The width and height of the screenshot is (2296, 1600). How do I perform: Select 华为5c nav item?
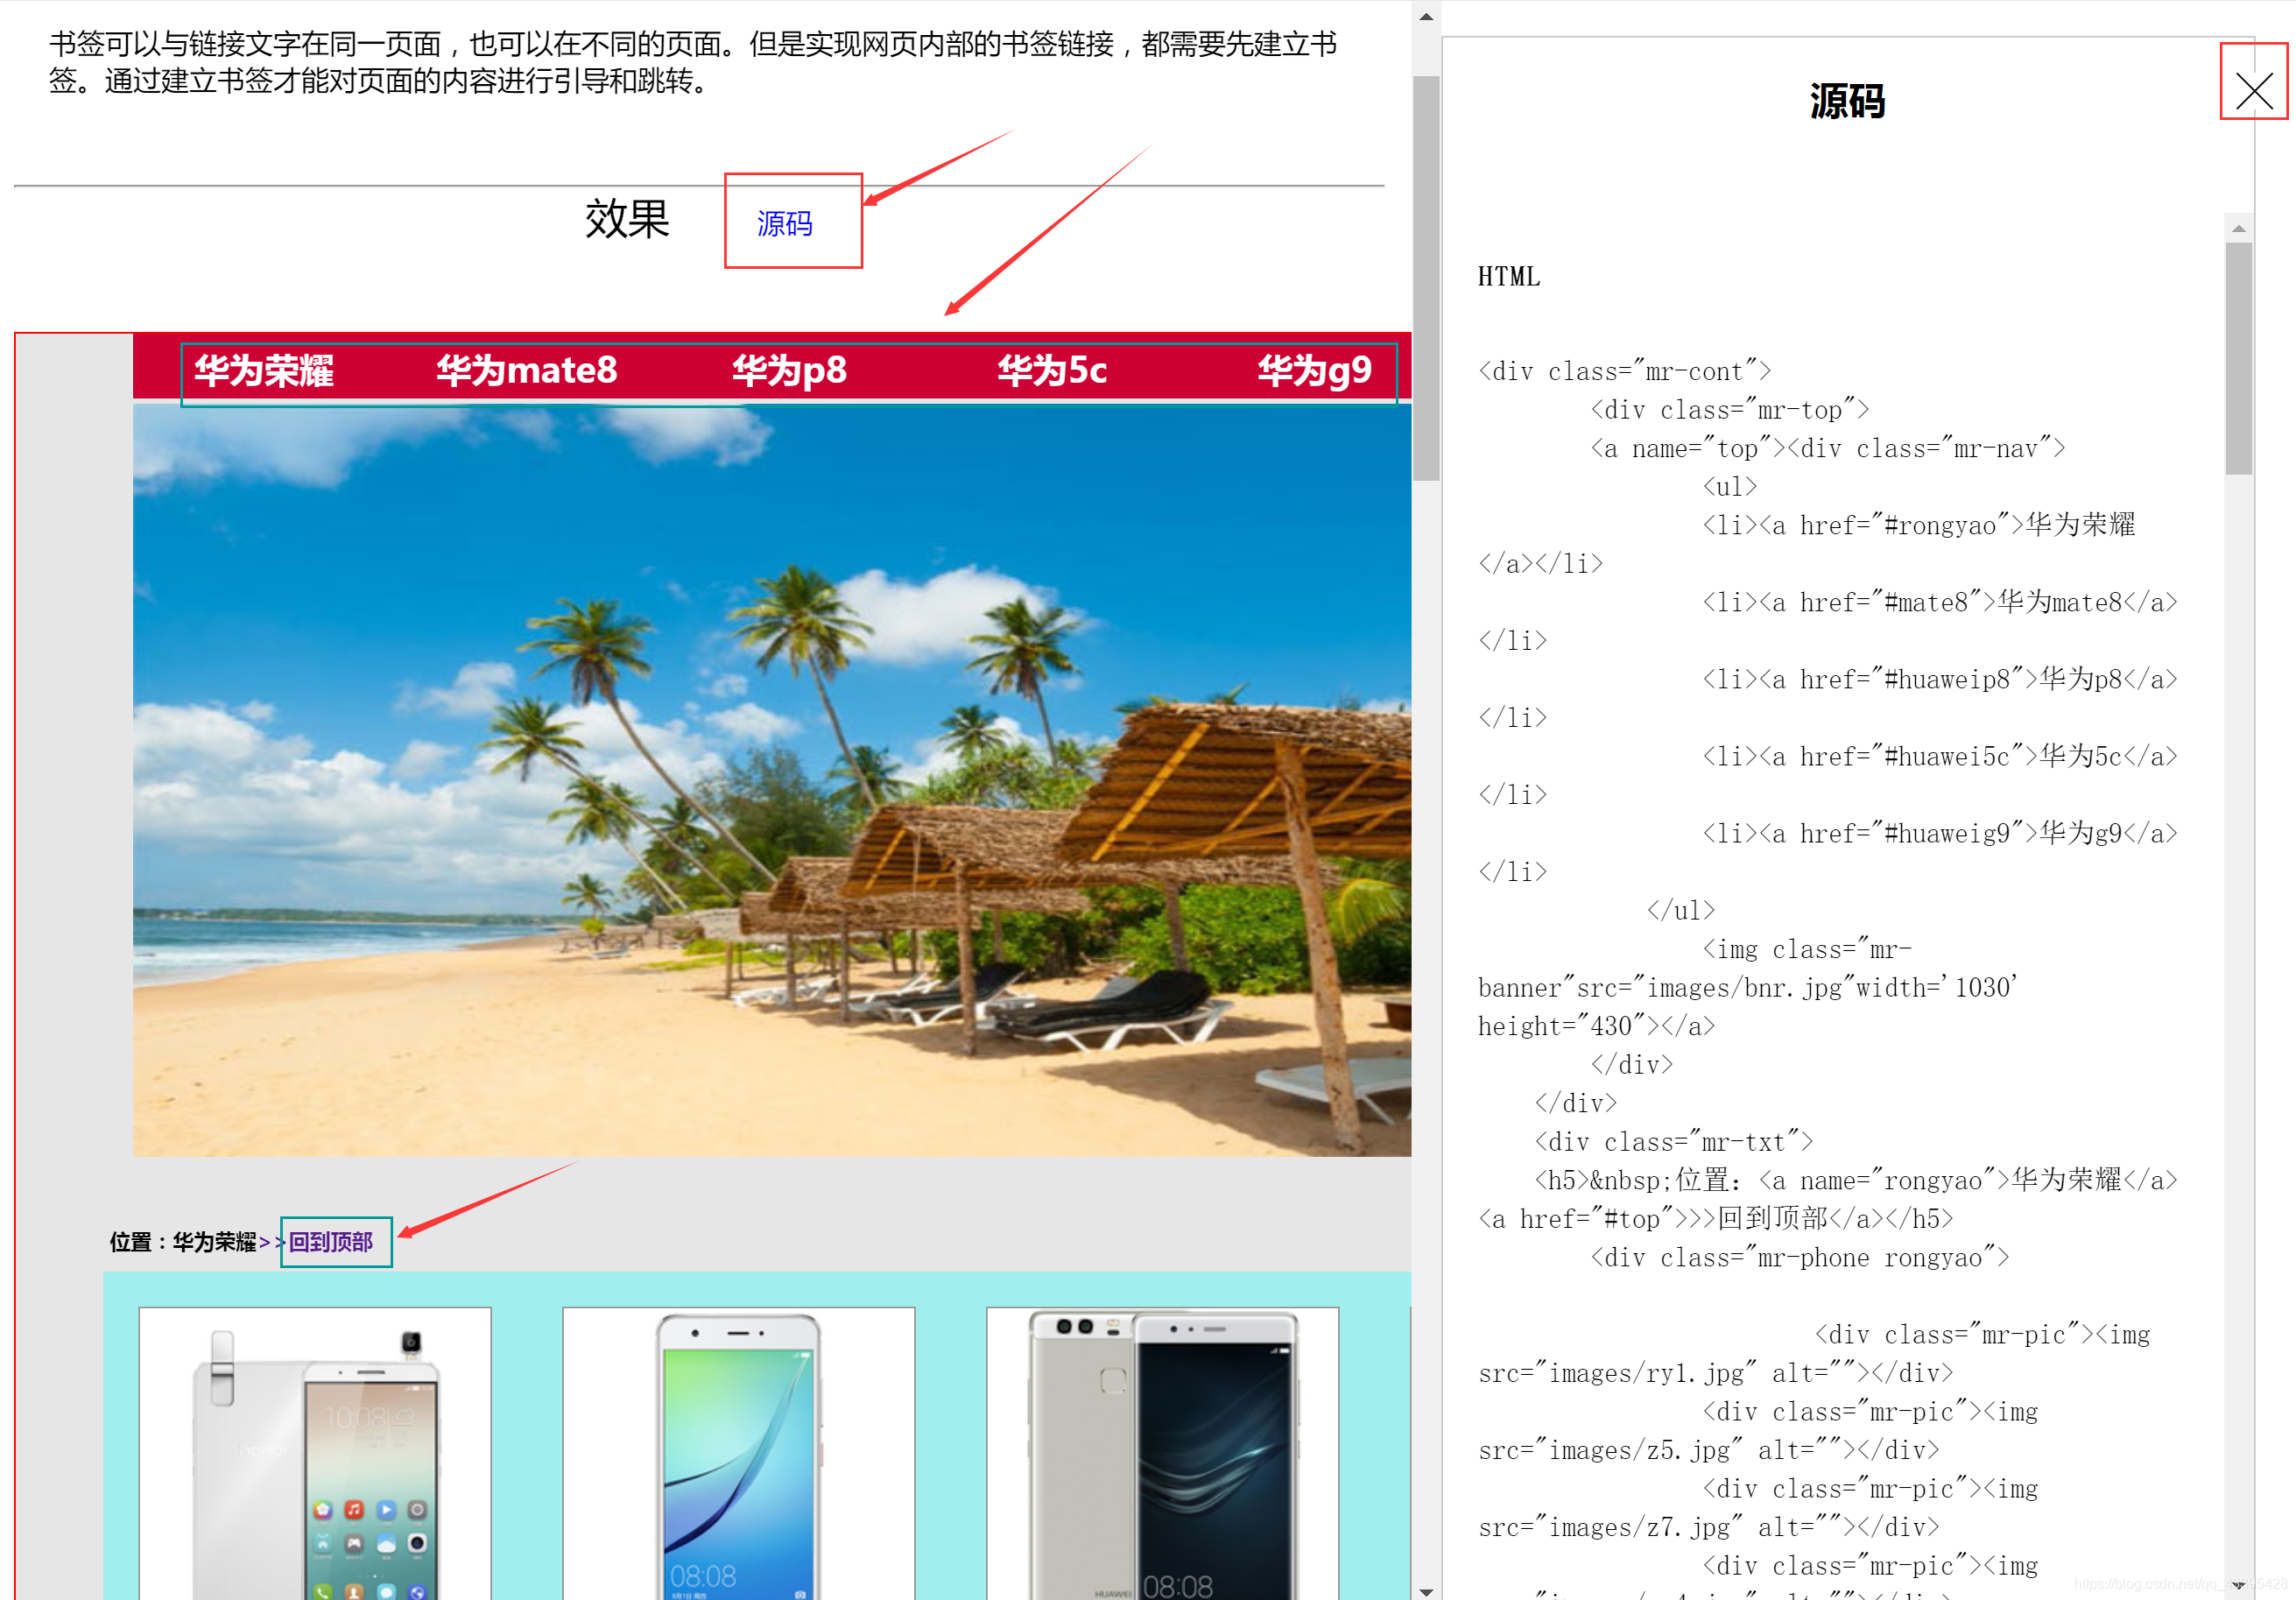coord(1052,371)
